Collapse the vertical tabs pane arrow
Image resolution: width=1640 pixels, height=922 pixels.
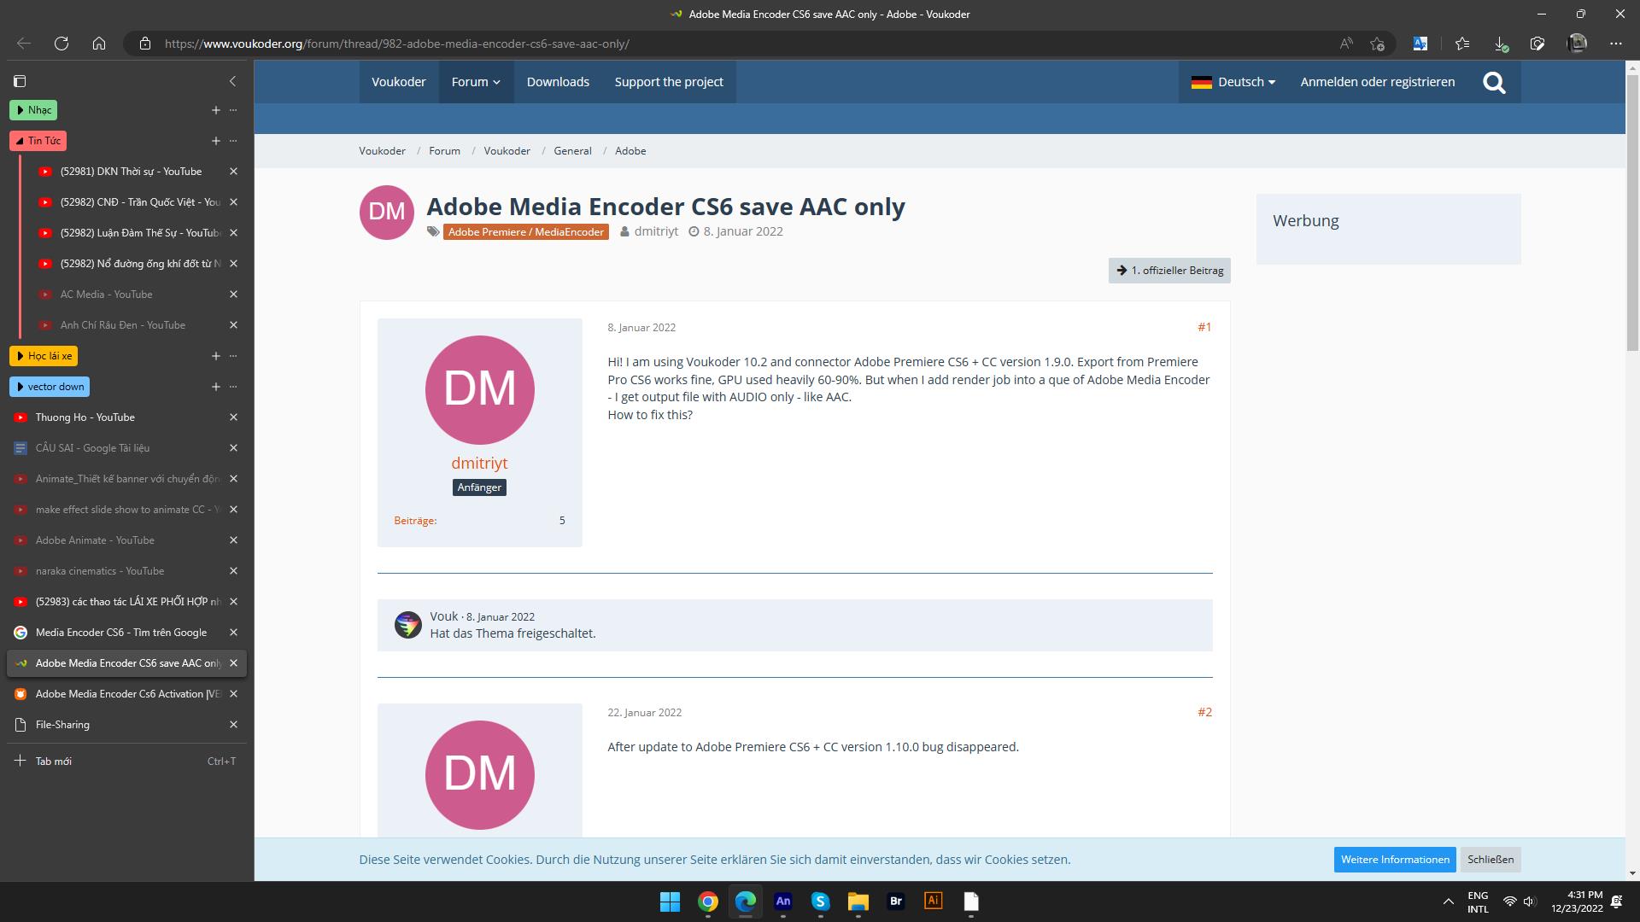[x=232, y=81]
